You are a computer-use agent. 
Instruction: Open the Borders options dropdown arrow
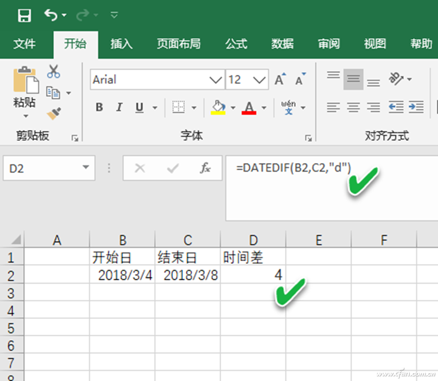194,108
